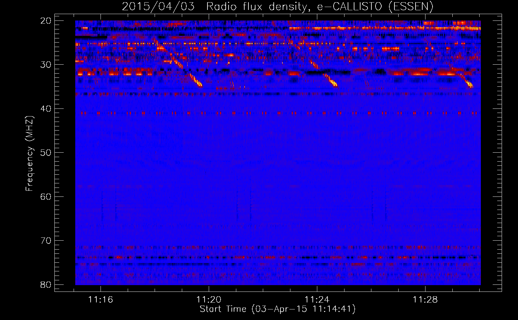Click the 50 frequency tick label
518x320 pixels.
46,153
